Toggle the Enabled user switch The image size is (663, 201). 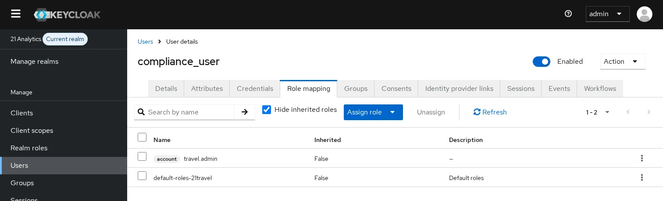pos(541,62)
